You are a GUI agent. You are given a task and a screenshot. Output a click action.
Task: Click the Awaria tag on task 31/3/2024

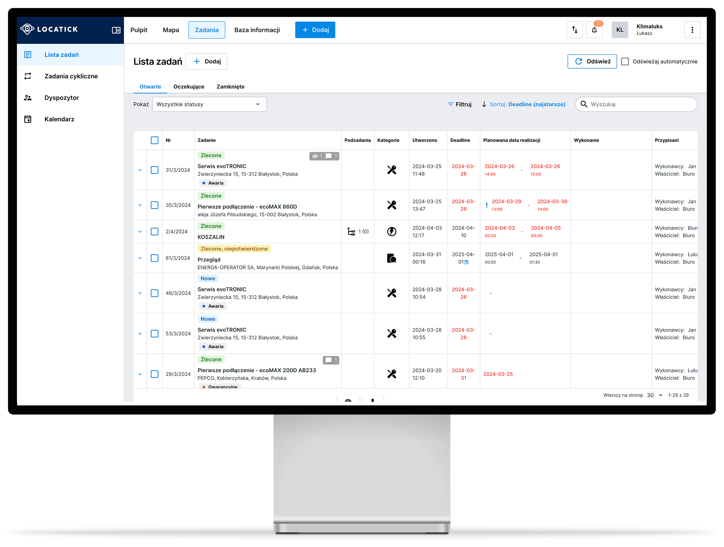click(213, 183)
